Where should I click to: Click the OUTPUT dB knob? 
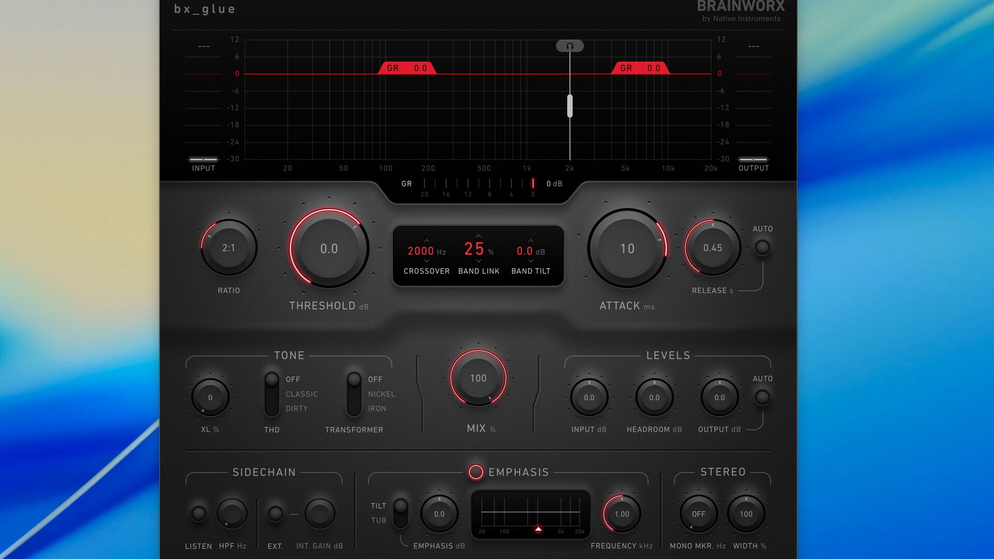click(x=720, y=398)
